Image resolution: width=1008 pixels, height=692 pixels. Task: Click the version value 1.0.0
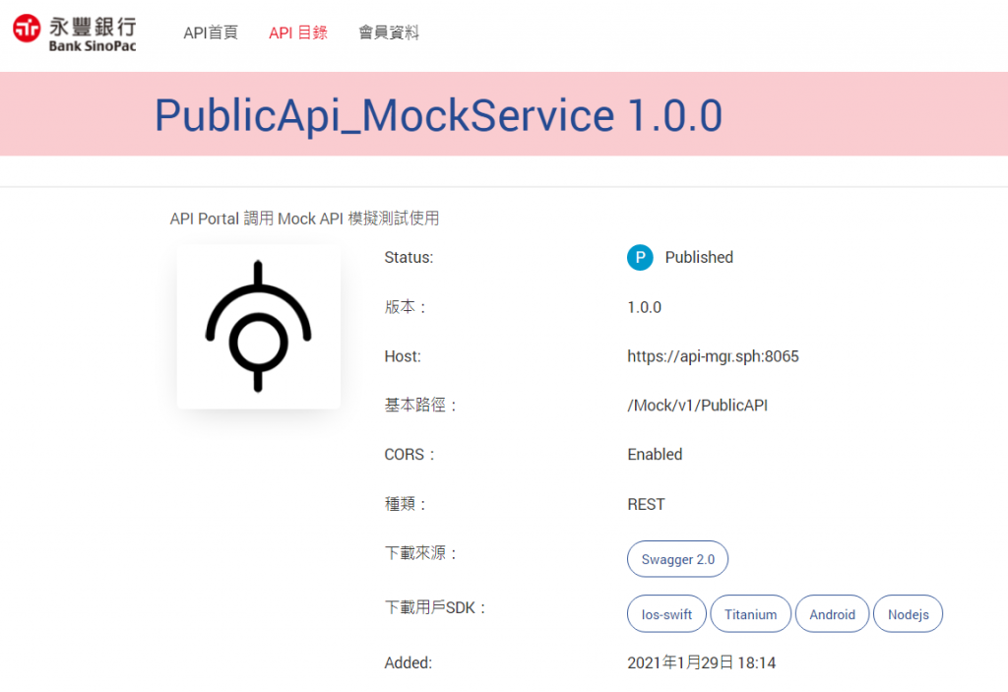coord(644,307)
